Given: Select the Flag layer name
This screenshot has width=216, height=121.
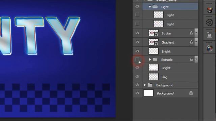Looking at the screenshot, I should 164,77.
